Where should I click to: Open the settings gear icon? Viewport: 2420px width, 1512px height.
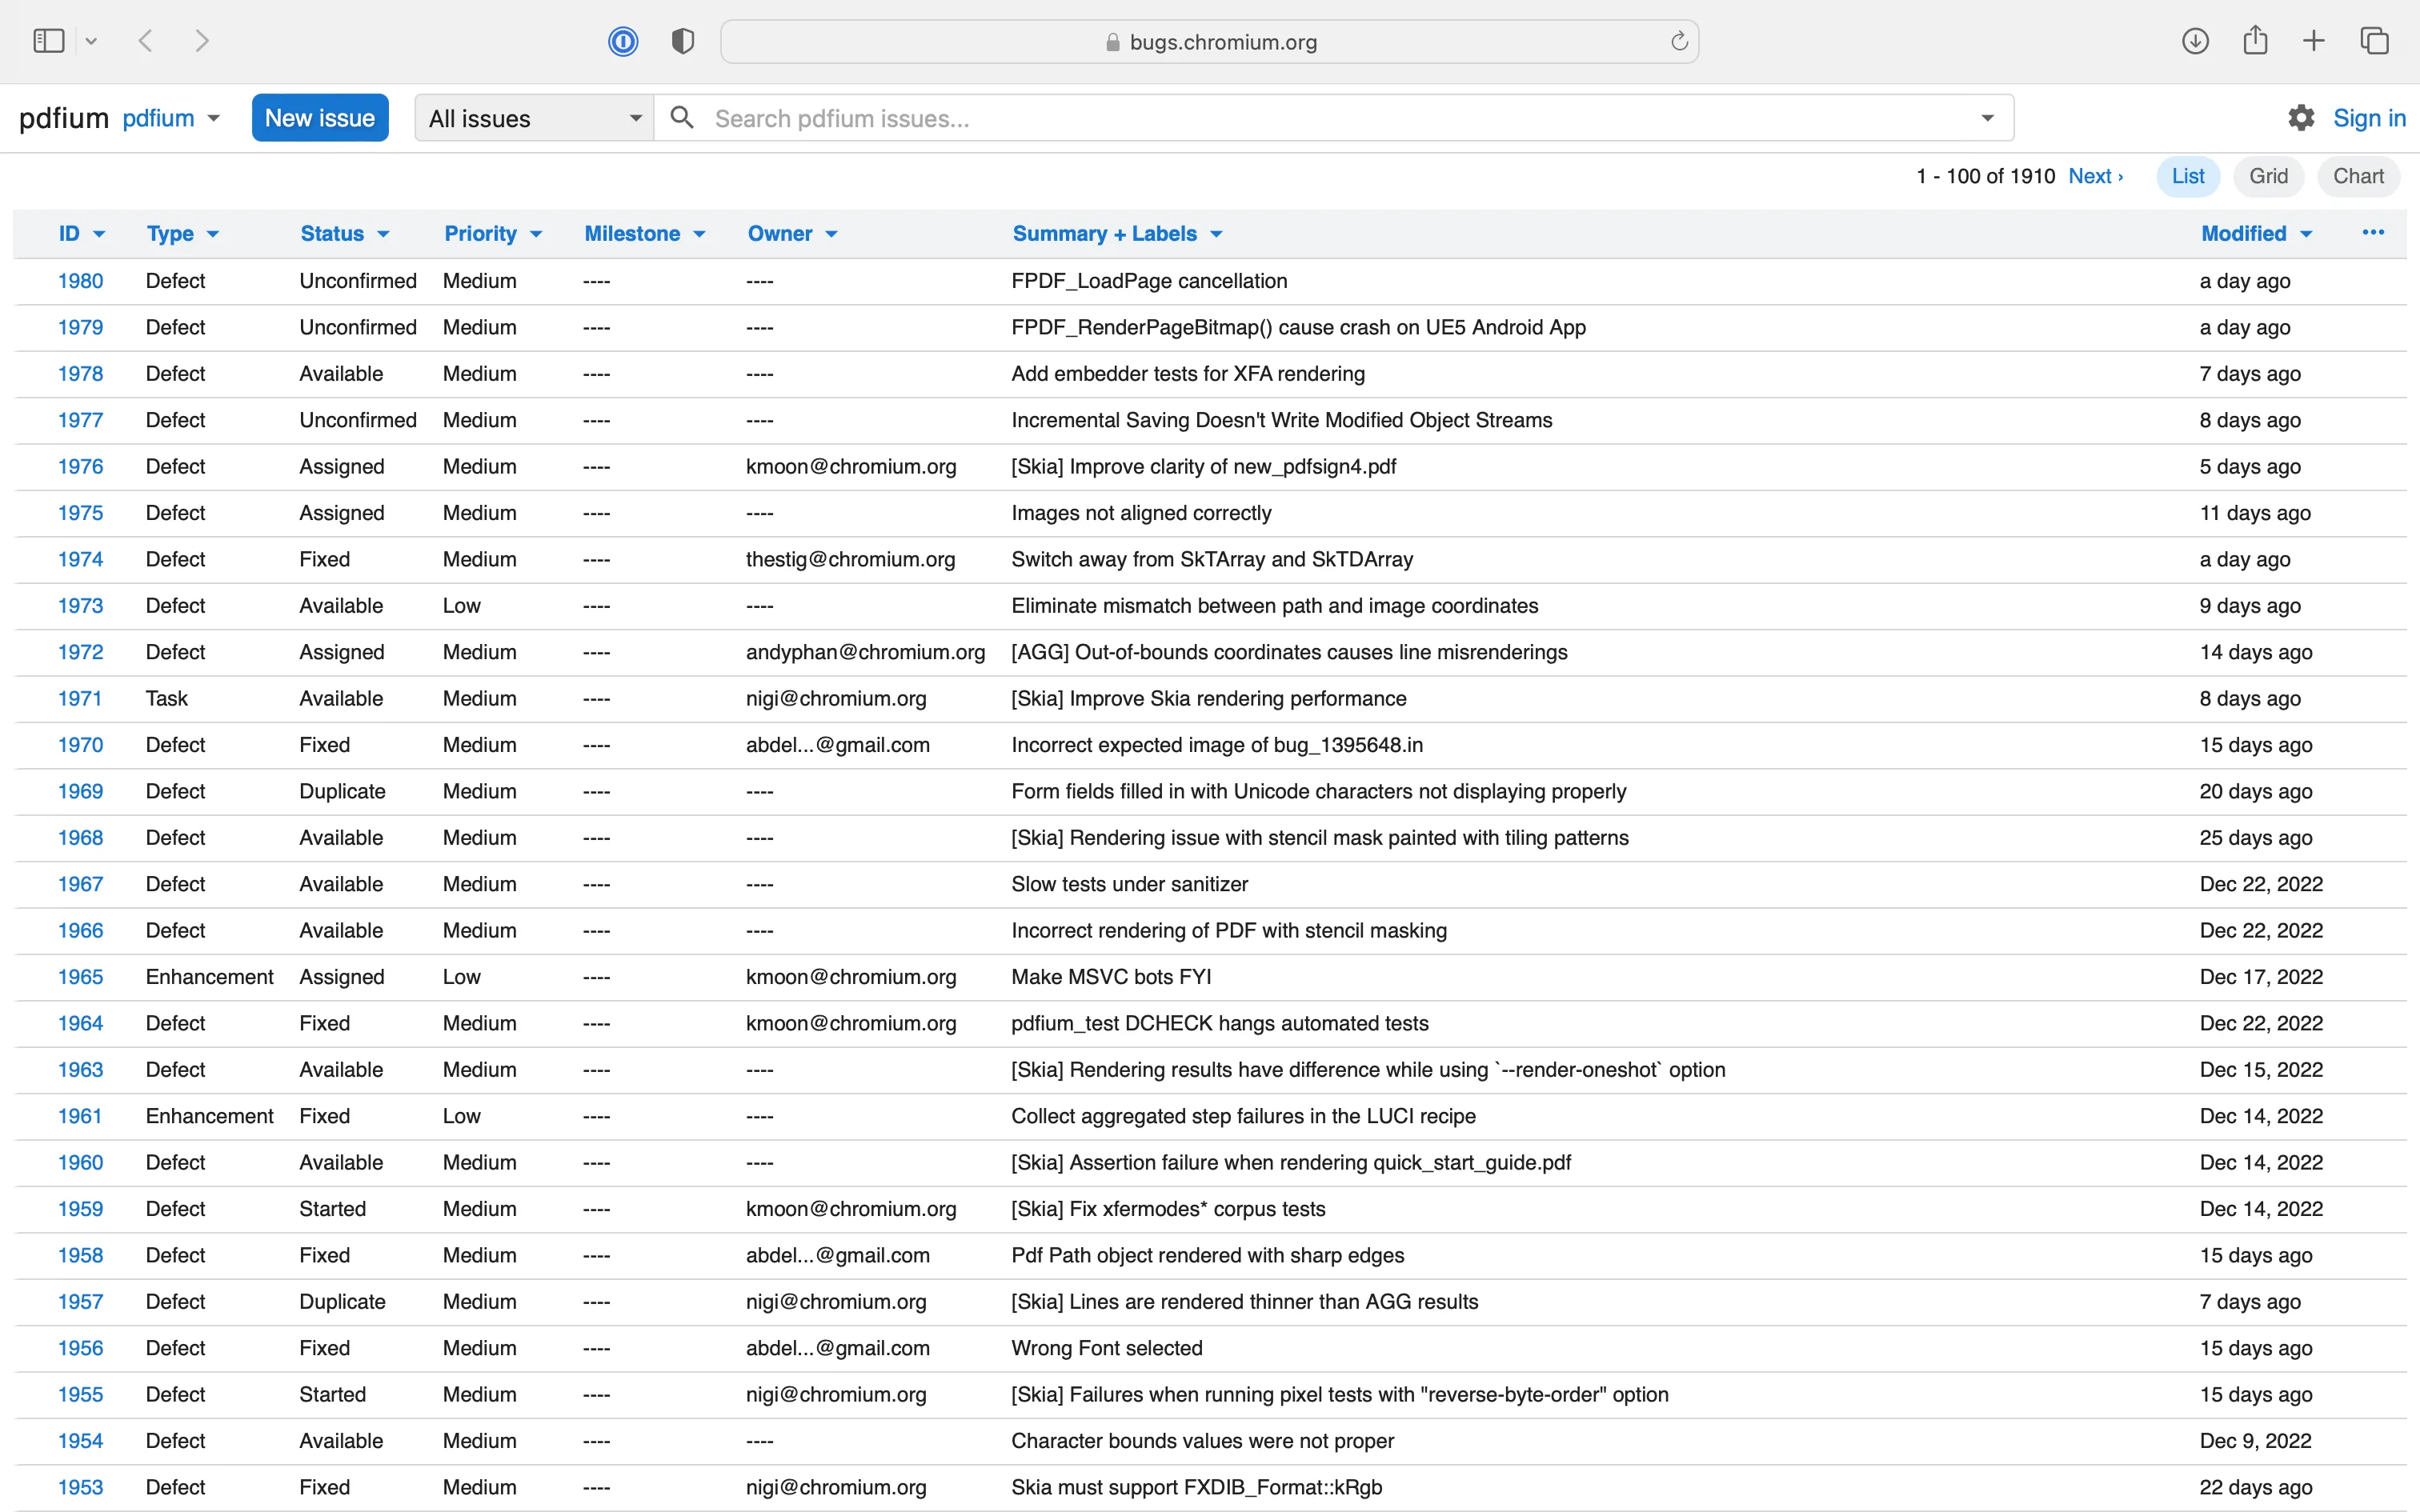coord(2301,117)
